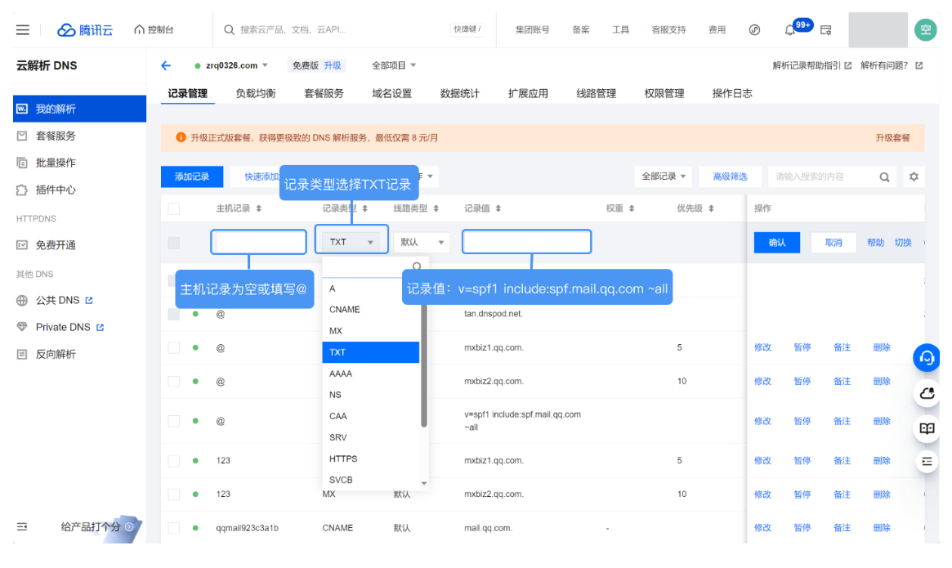Image resolution: width=952 pixels, height=568 pixels.
Task: Open the TXT record type dropdown
Action: point(351,242)
